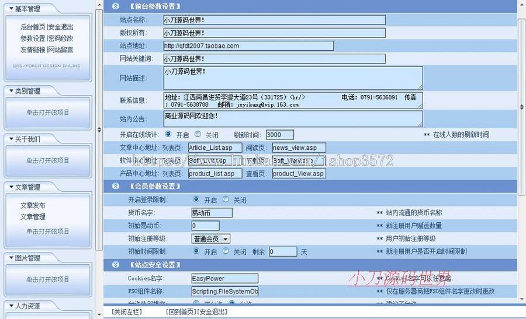This screenshot has width=526, height=319.
Task: Click the Article_List.asp list page field
Action: [x=215, y=148]
